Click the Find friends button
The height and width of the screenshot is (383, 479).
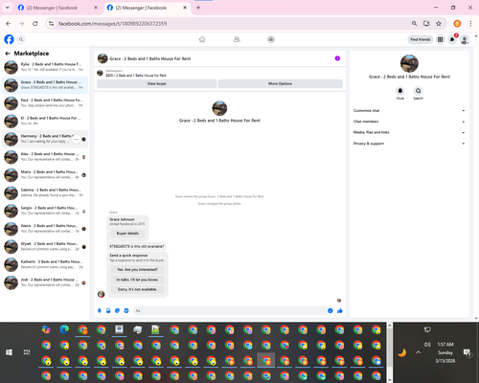(x=421, y=39)
